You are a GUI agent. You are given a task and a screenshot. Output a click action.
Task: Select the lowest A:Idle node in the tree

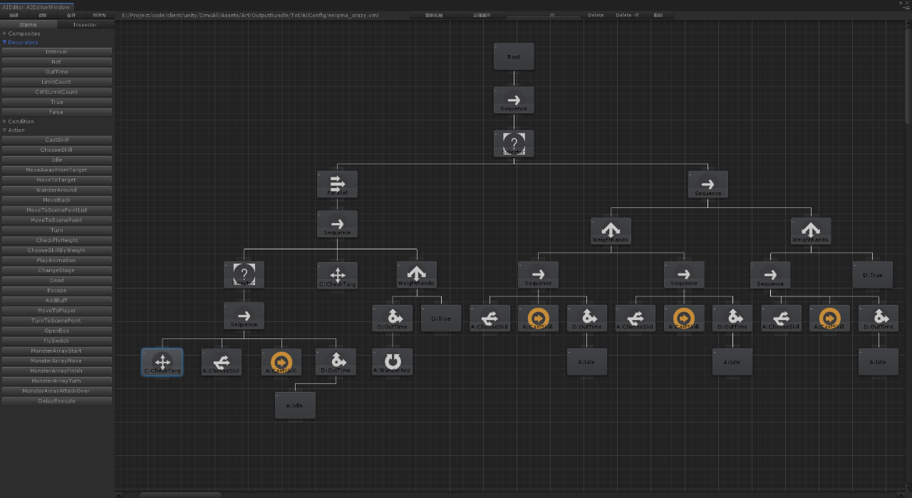295,405
